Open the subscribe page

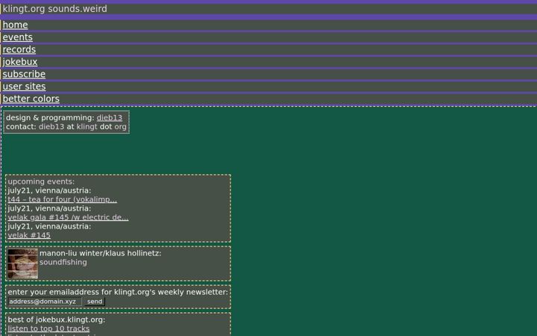pyautogui.click(x=24, y=75)
